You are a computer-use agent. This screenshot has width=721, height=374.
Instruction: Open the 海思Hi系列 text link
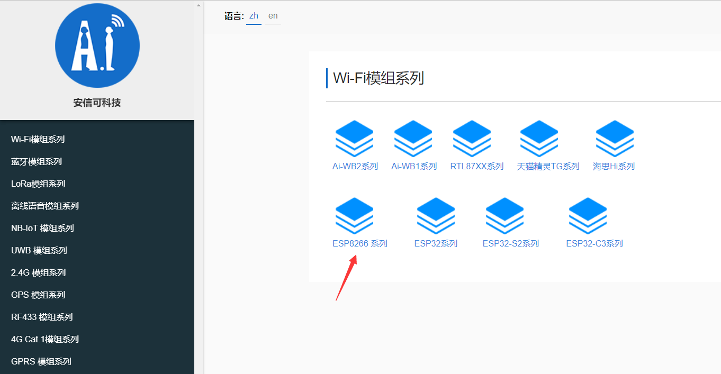click(x=614, y=166)
